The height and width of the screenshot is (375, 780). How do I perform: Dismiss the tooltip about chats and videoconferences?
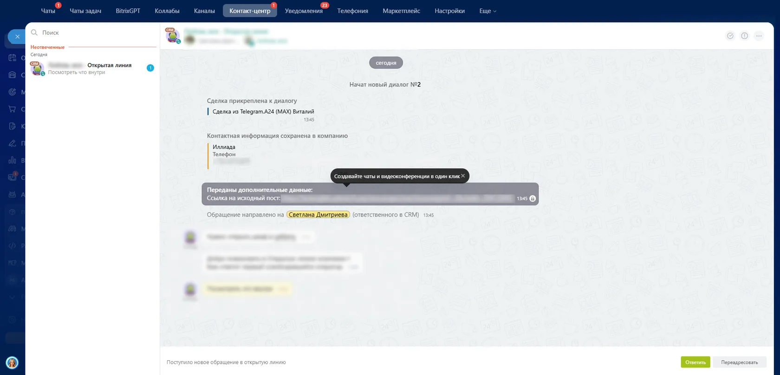463,176
